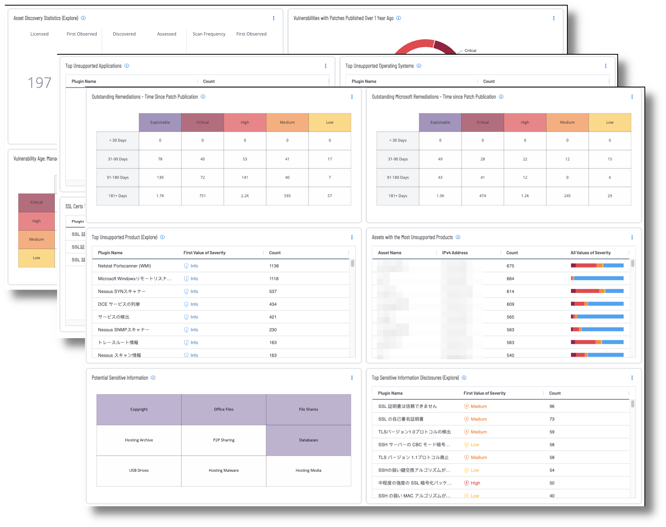Open three-dot menu for Top Unsupported Operating Systems
666x527 pixels.
point(605,66)
